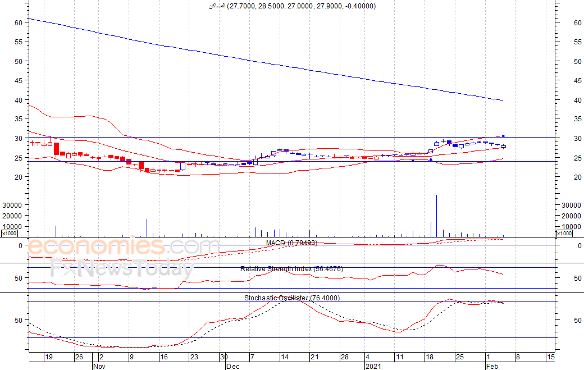Screen dimensions: 584x370
Task: Click date label 19 on time axis
Action: 49,357
